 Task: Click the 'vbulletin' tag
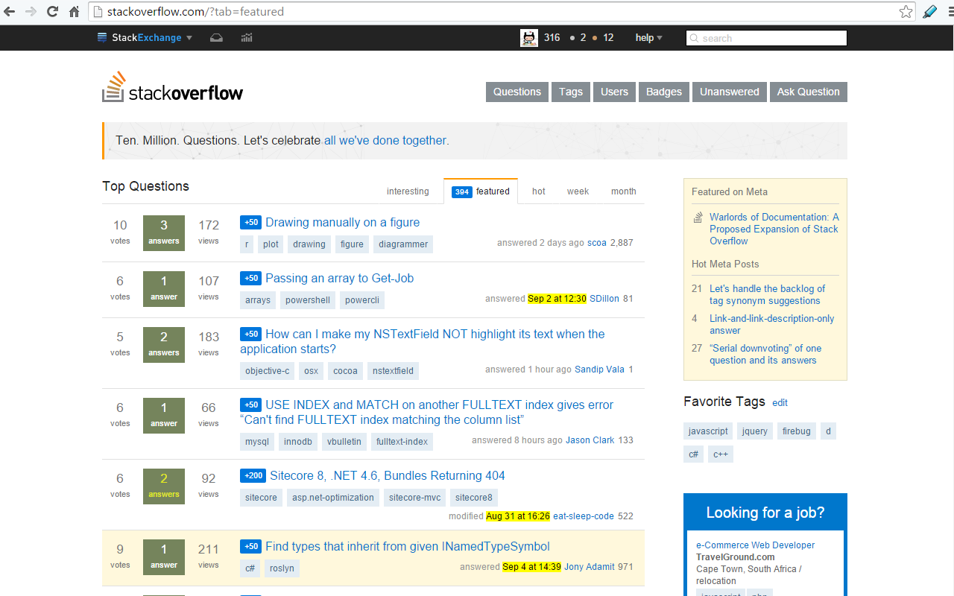(344, 442)
